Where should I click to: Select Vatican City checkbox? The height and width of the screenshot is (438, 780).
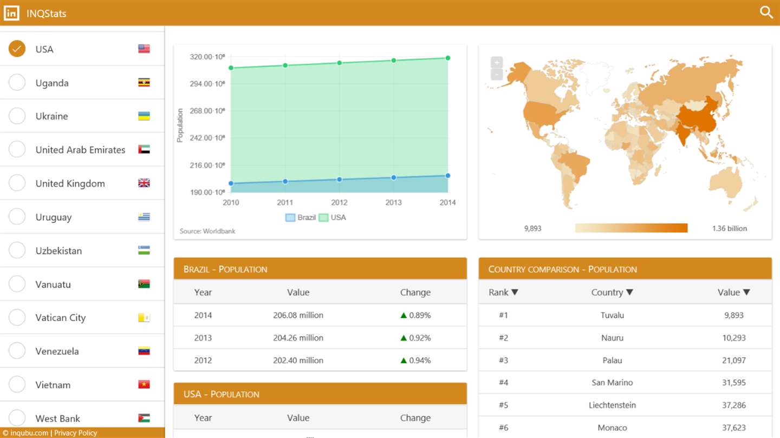tap(17, 317)
